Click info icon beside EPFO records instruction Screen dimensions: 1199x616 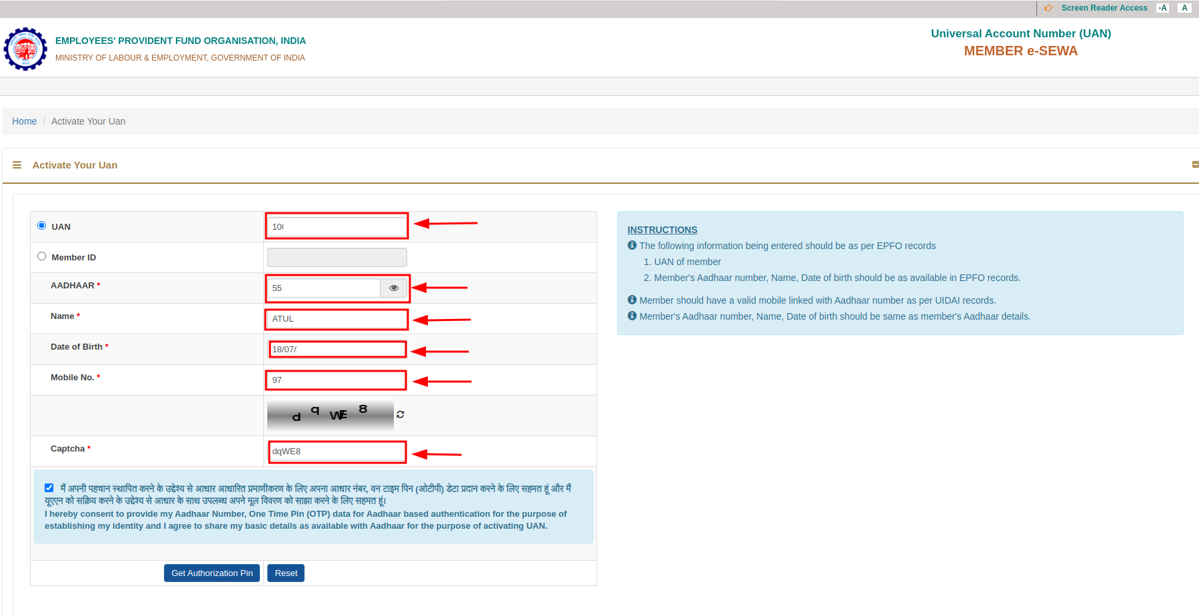[632, 245]
